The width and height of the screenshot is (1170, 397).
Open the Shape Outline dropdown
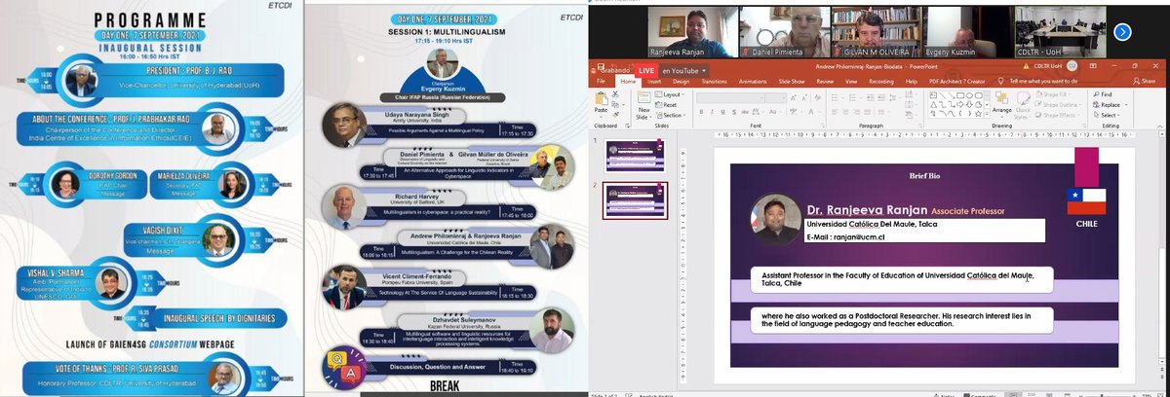[x=1058, y=104]
